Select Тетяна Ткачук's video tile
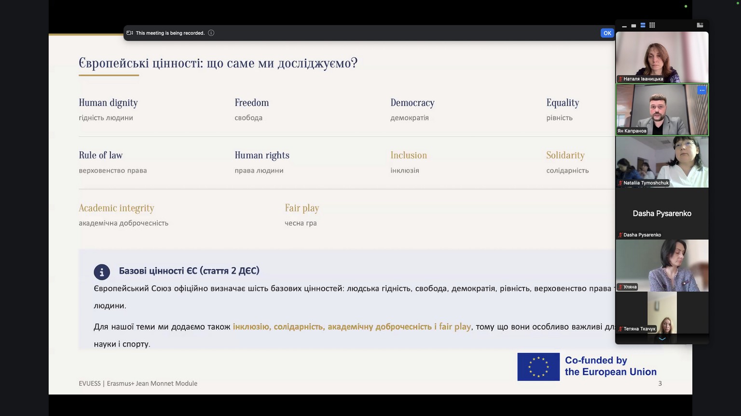This screenshot has width=741, height=416. pos(662,312)
